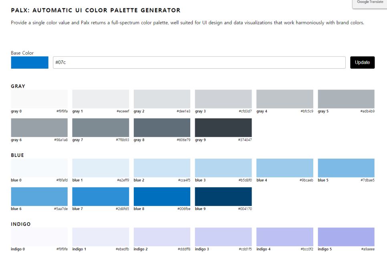
Task: Select the gray 0 swatch
Action: tap(39, 99)
